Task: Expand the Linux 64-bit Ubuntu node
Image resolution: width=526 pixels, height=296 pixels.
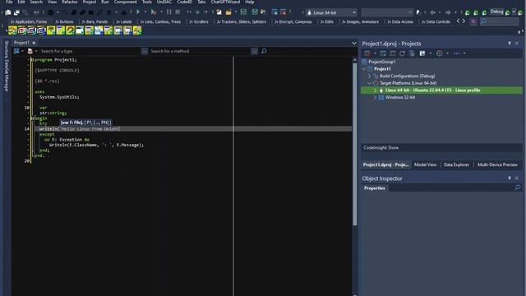Action: point(375,90)
